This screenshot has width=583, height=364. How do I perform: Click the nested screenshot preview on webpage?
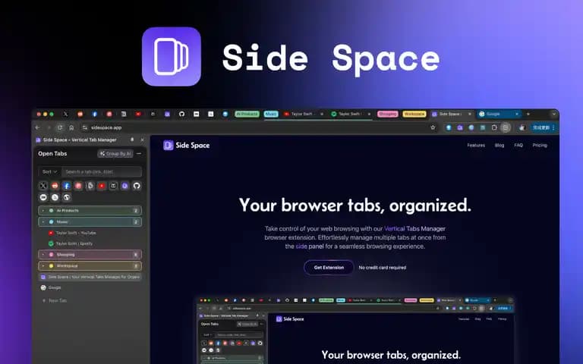coord(355,330)
